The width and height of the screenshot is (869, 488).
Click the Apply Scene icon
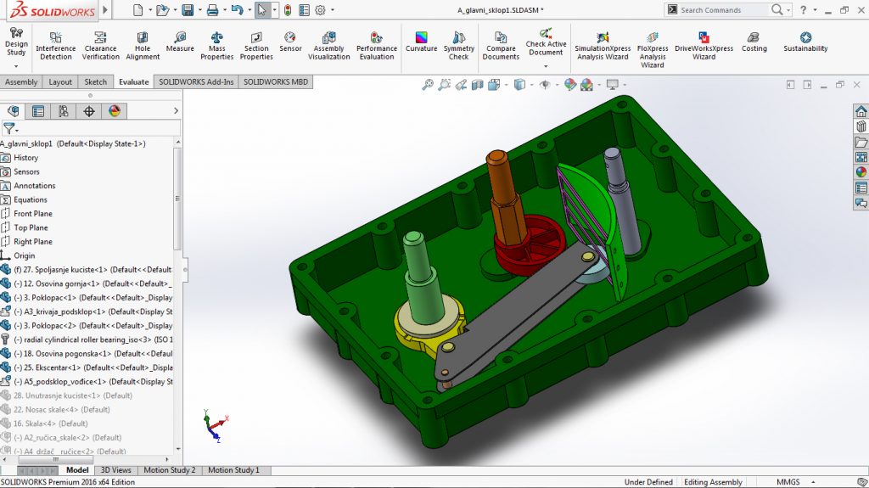pos(586,85)
